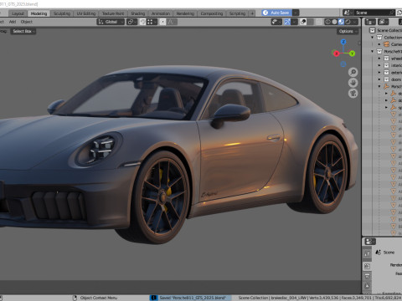Screen dimensions: 402x301
Task: Switch to wireframe viewport shading
Action: (x=327, y=22)
